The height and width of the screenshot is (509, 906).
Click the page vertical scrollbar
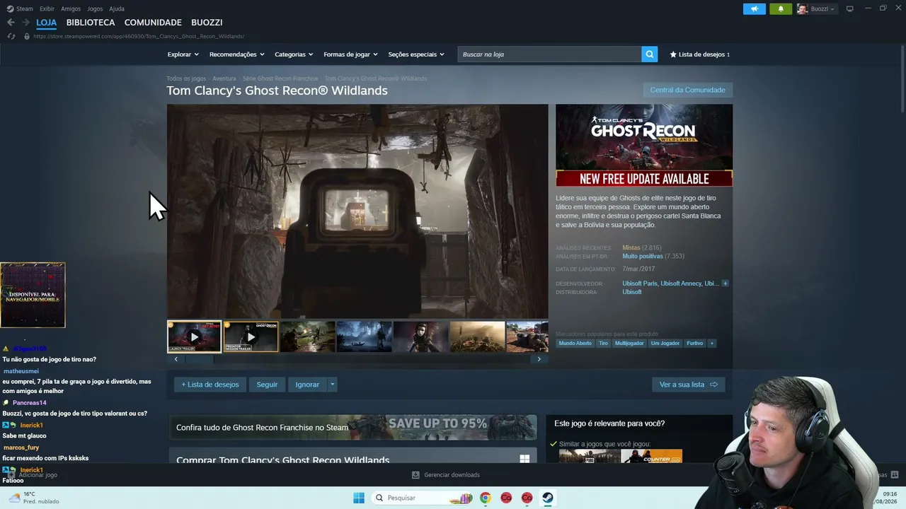tap(902, 78)
